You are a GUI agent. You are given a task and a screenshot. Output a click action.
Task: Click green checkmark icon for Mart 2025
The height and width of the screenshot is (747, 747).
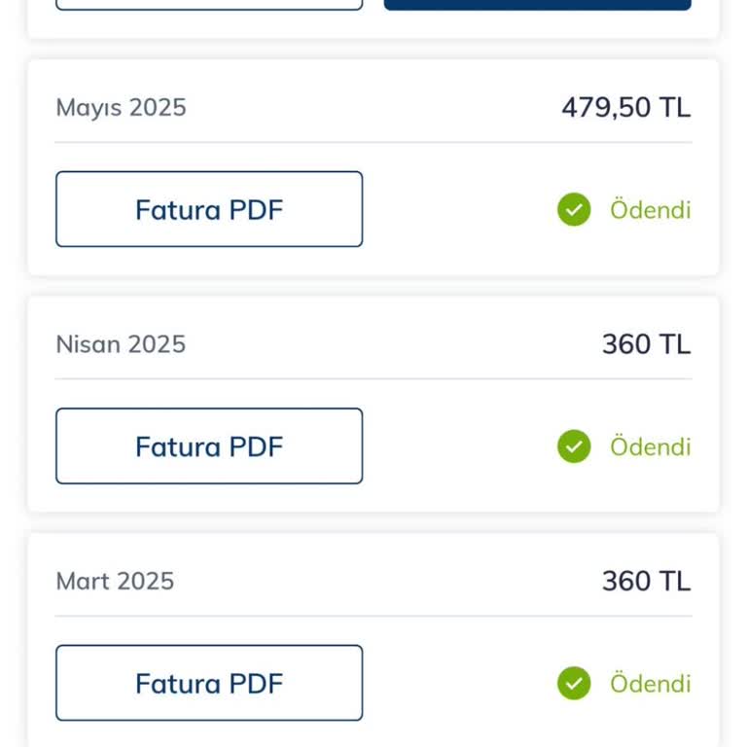tap(574, 683)
